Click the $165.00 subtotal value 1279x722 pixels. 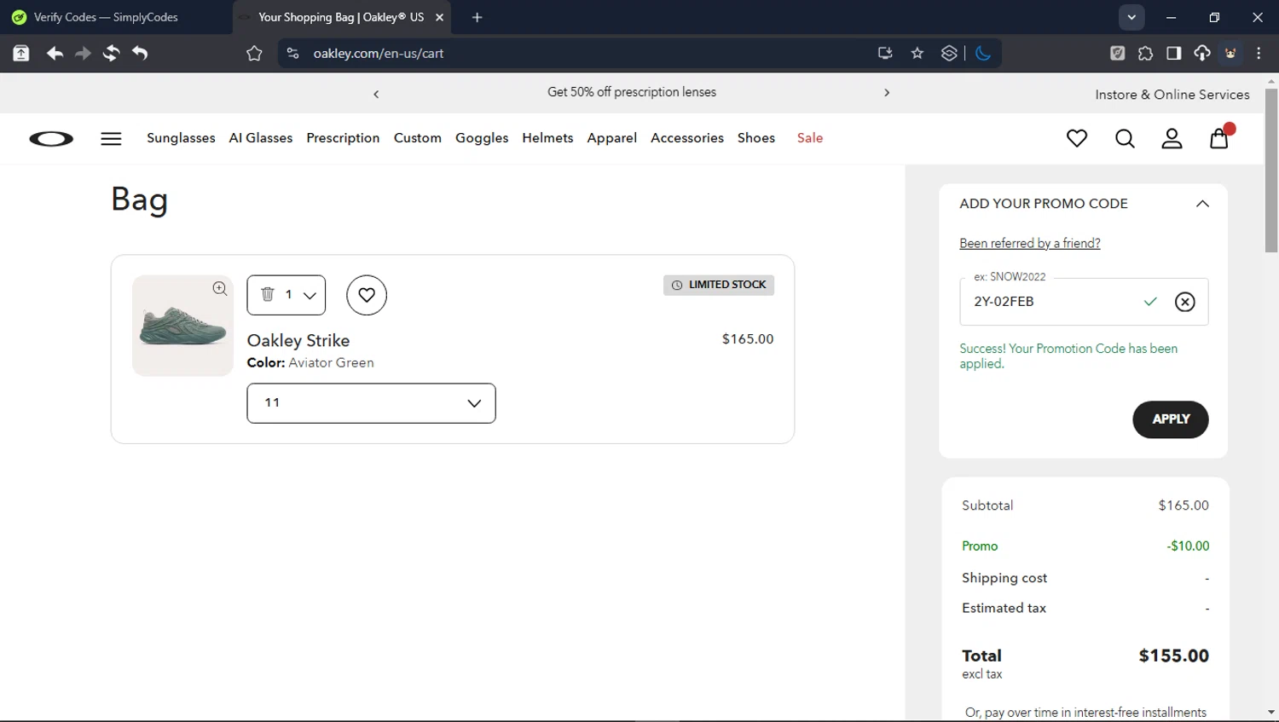(1184, 505)
